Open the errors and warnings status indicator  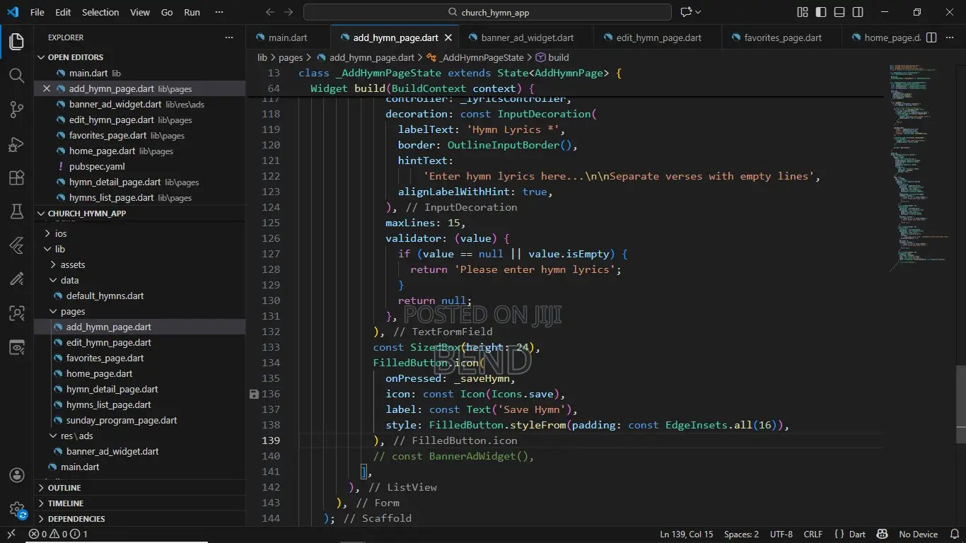[x=59, y=535]
